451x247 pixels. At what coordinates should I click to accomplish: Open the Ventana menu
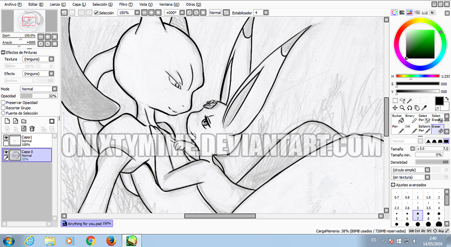(x=169, y=4)
